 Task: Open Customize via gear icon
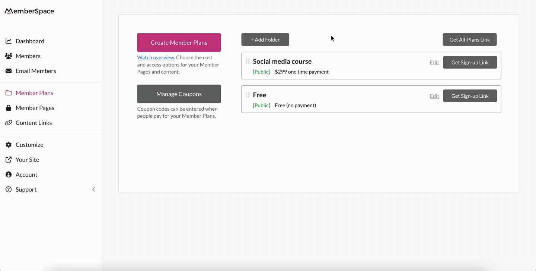pos(9,145)
